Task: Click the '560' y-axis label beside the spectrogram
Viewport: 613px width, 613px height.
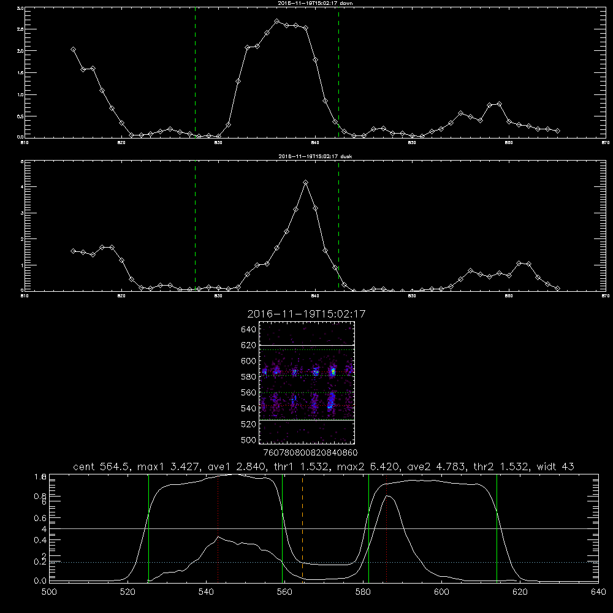Action: pos(249,392)
